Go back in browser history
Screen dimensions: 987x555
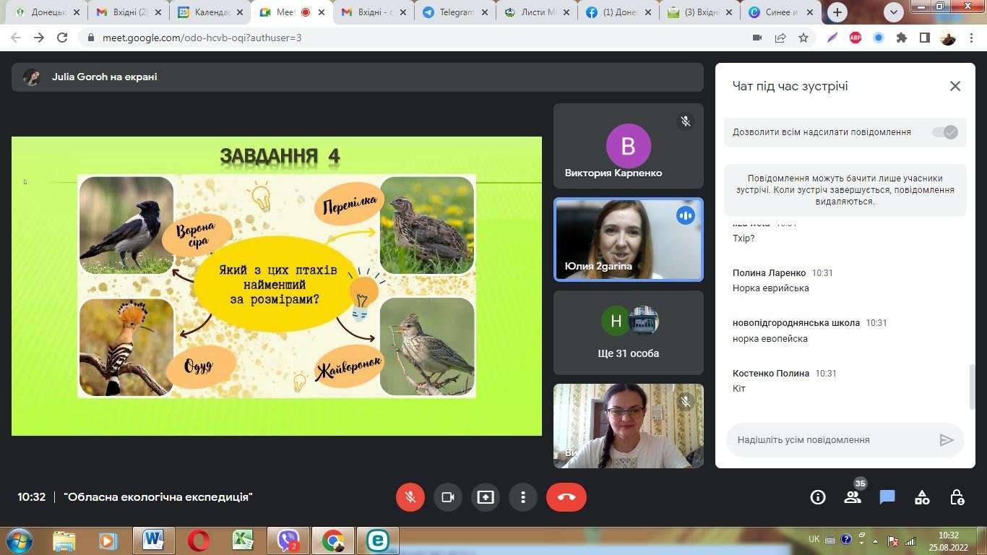(16, 38)
